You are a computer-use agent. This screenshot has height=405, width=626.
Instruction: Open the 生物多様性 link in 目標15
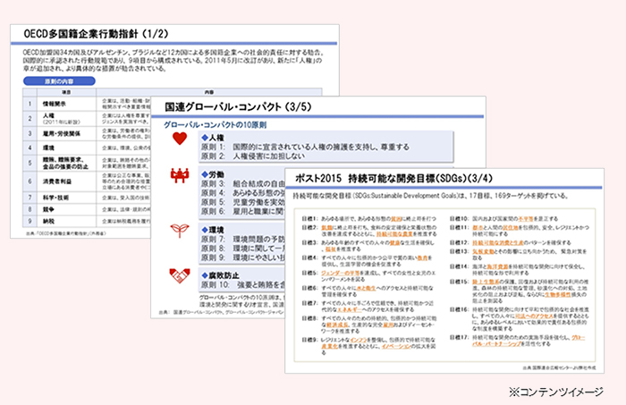point(558,294)
